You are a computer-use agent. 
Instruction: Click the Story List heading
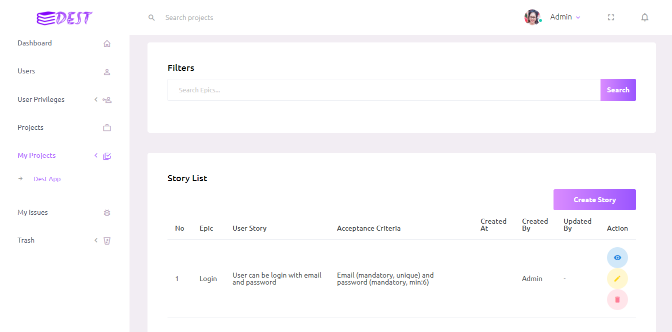(x=187, y=178)
